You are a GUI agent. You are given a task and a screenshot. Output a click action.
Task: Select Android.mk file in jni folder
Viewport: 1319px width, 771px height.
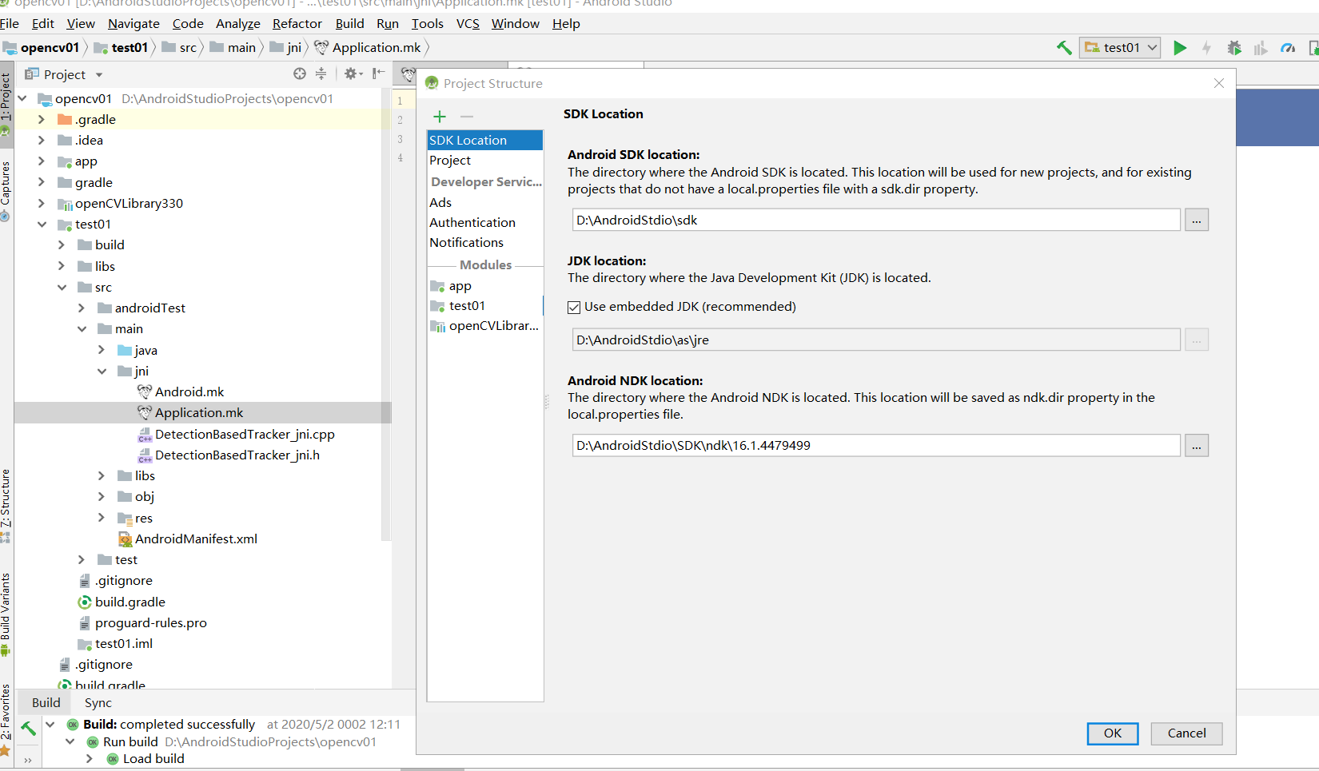point(189,391)
